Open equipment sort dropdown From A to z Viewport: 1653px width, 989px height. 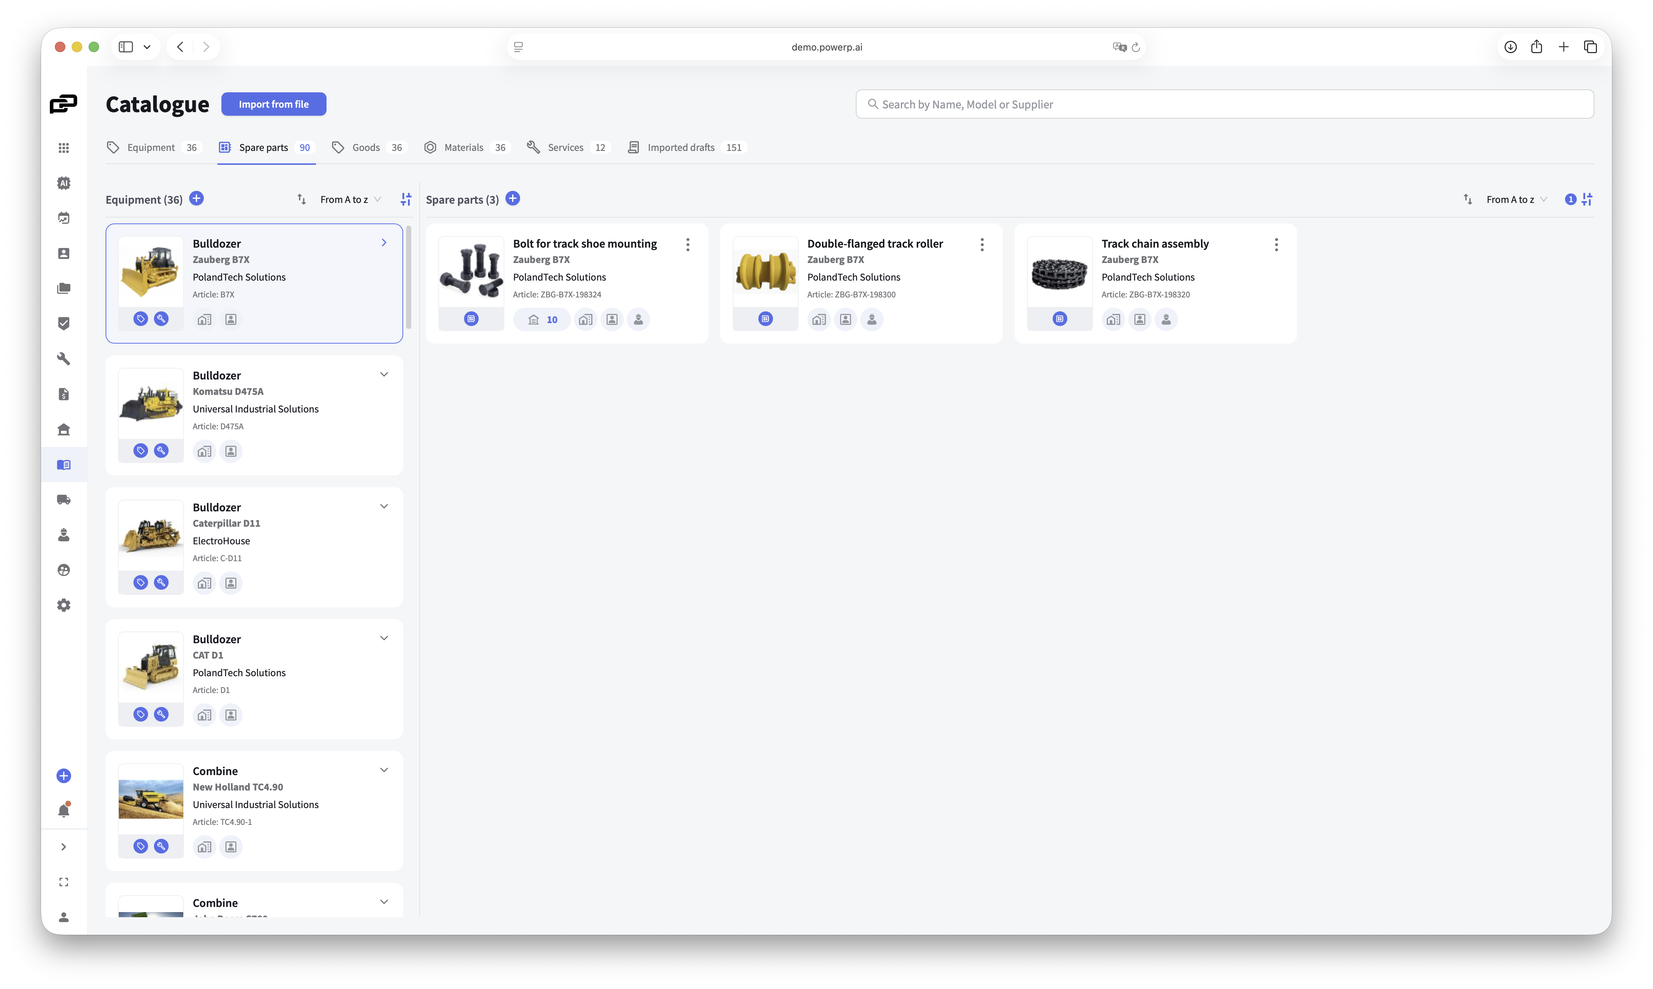point(351,199)
